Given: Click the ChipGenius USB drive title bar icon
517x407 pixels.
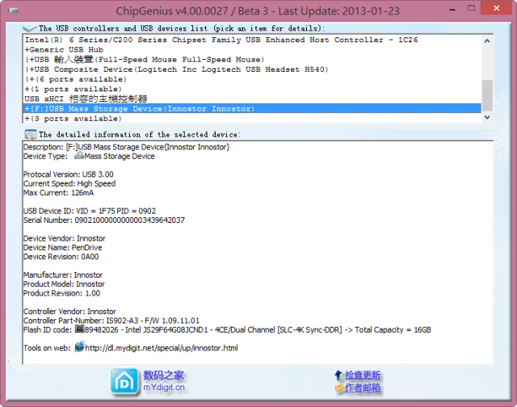Looking at the screenshot, I should pos(13,10).
